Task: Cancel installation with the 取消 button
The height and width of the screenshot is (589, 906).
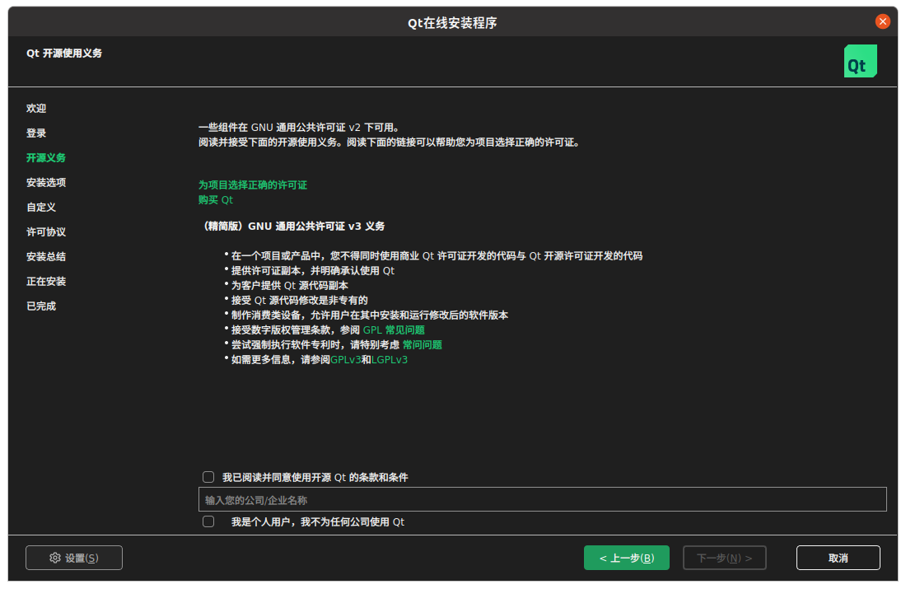Action: click(838, 558)
